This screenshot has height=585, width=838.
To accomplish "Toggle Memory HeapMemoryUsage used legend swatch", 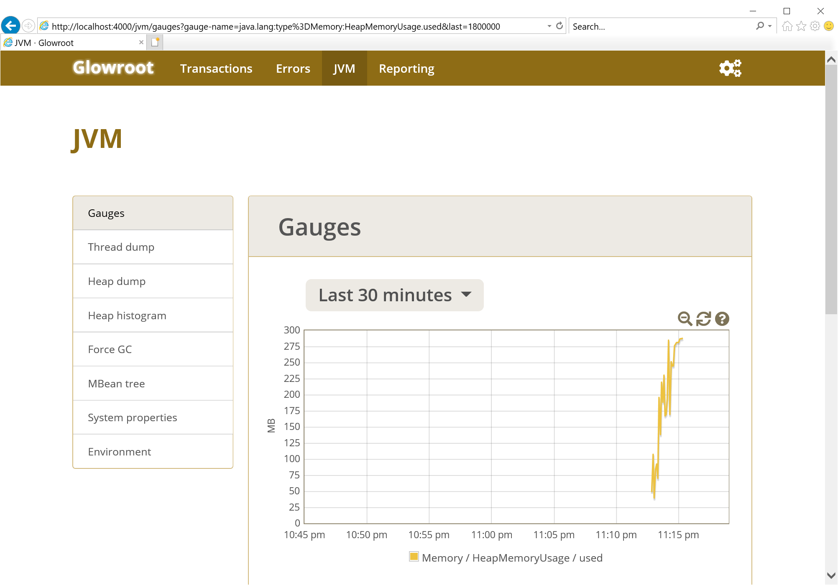I will coord(414,557).
